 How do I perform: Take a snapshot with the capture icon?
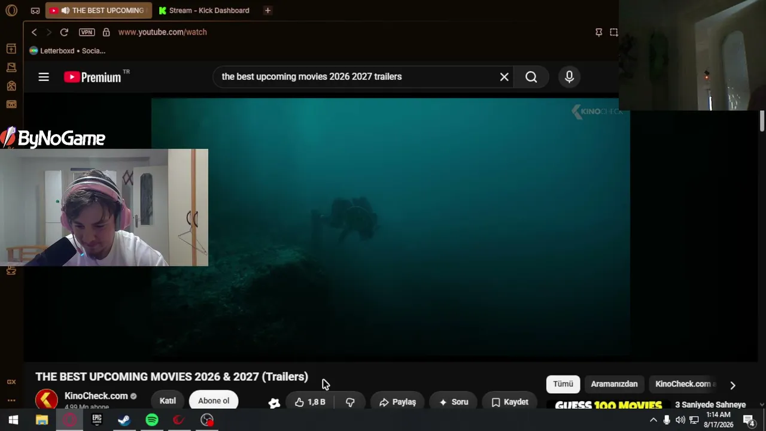(614, 32)
